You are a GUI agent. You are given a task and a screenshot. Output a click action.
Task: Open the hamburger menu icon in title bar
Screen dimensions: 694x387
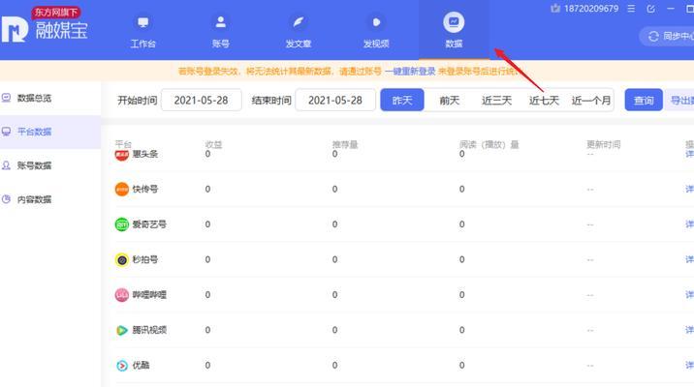click(x=631, y=9)
